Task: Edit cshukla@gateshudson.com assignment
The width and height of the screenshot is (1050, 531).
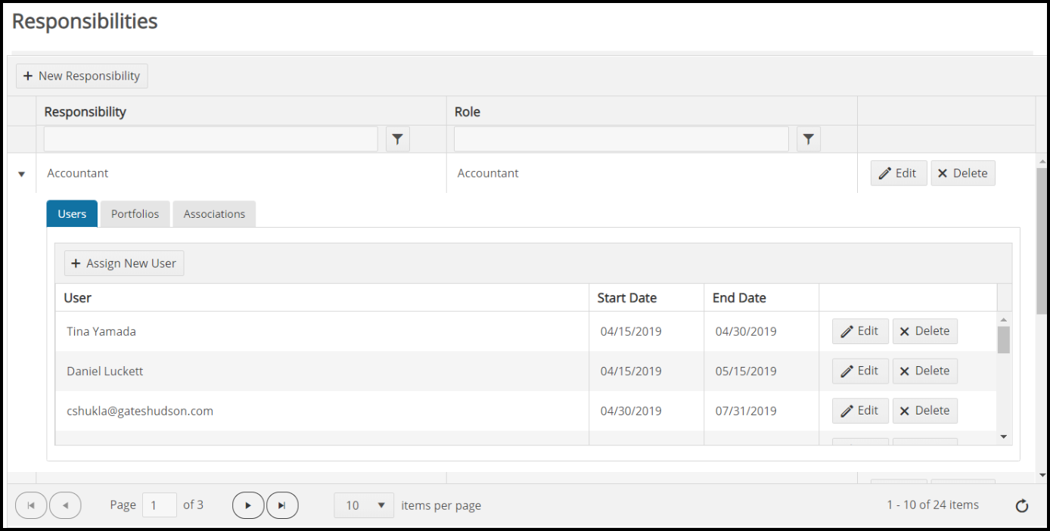Action: (x=860, y=411)
